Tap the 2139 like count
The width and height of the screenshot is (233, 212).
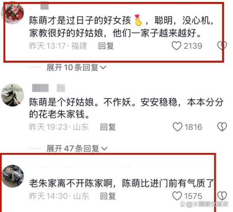[x=193, y=46]
